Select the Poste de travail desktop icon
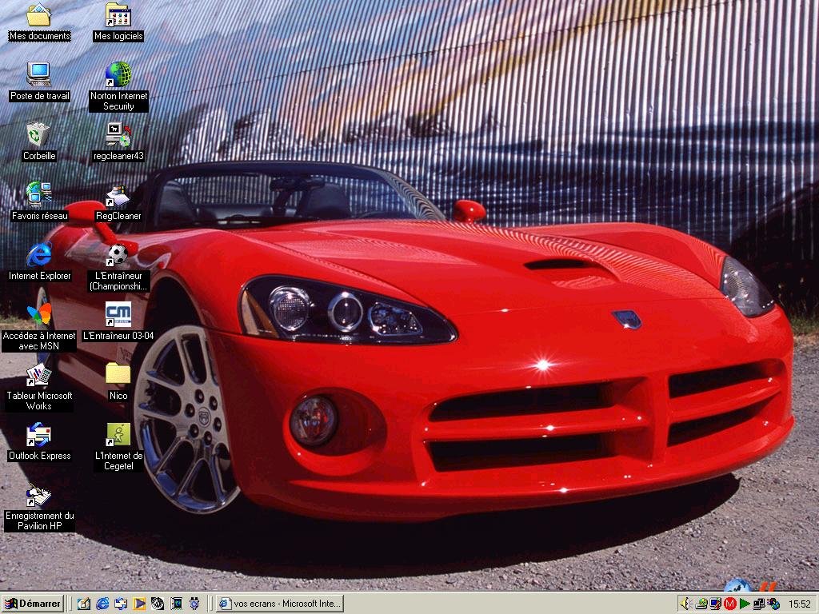Image resolution: width=819 pixels, height=614 pixels. (38, 75)
